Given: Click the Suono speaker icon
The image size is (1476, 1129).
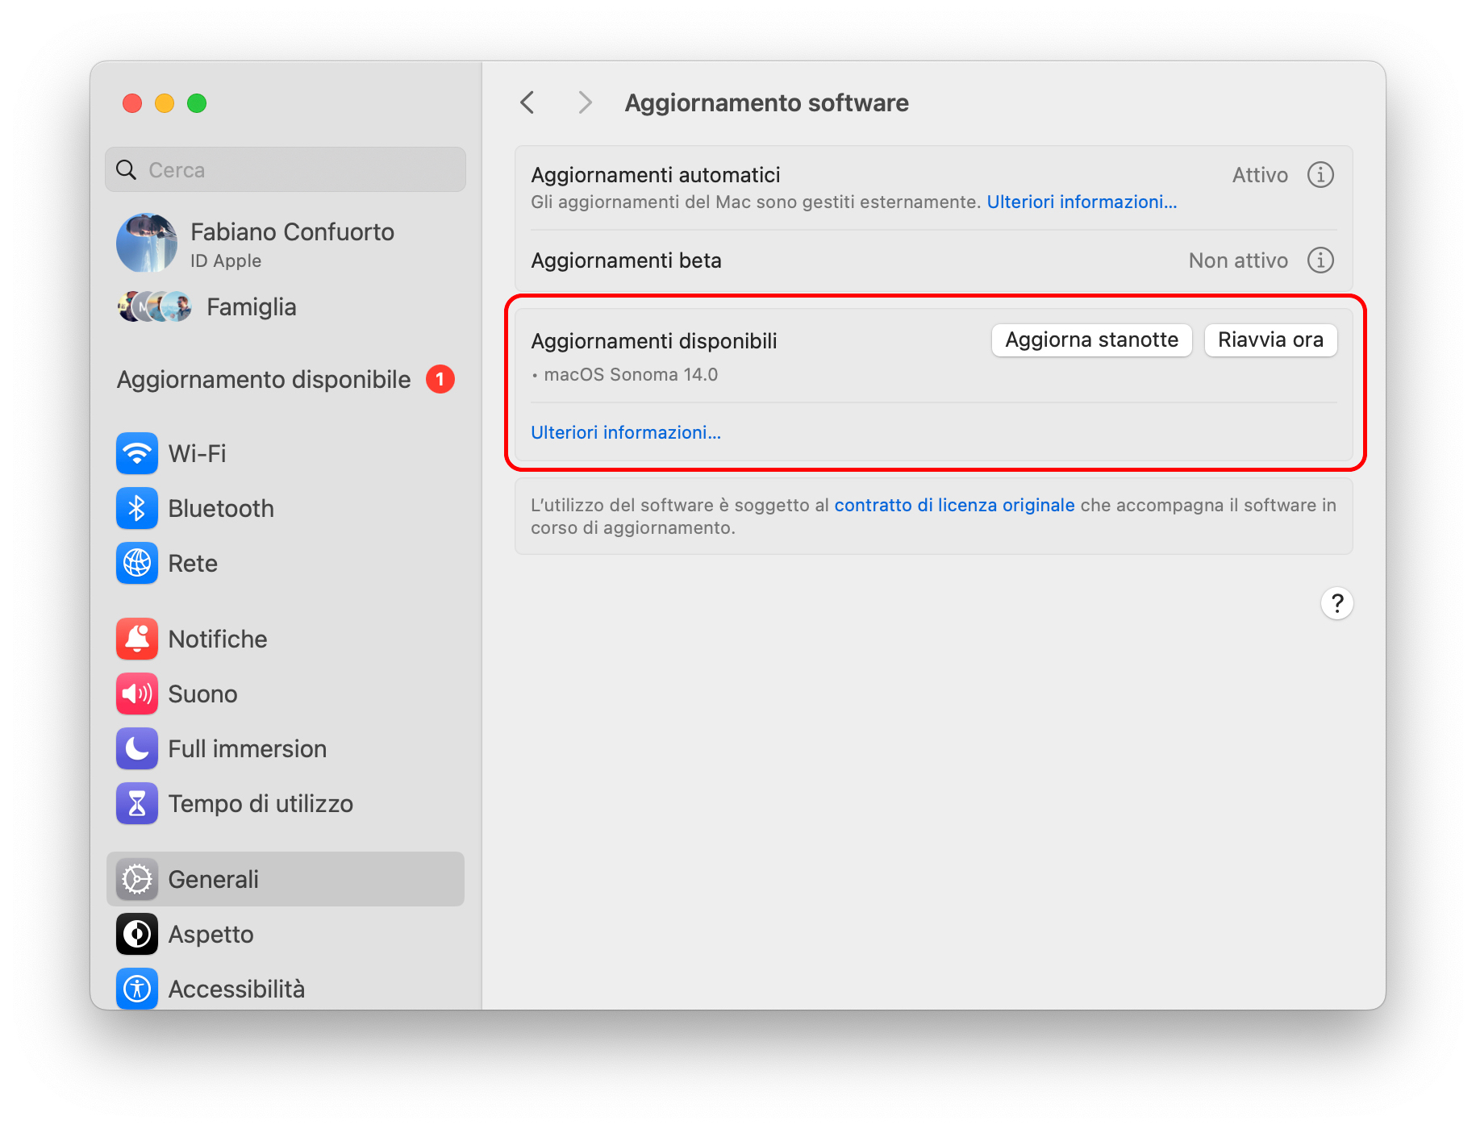Looking at the screenshot, I should 137,694.
